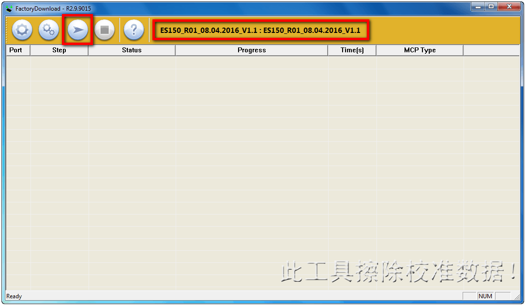526x306 pixels.
Task: Maximize the FactoryDownload window
Action: 491,7
